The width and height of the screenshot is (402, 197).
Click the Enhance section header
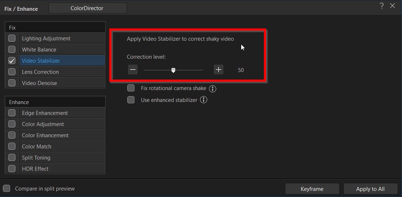pyautogui.click(x=55, y=102)
